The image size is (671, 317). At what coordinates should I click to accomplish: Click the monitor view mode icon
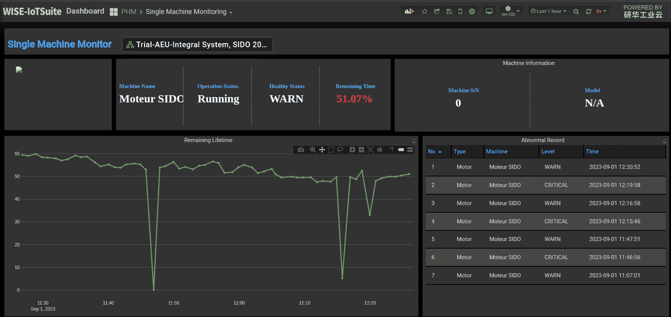pos(489,11)
